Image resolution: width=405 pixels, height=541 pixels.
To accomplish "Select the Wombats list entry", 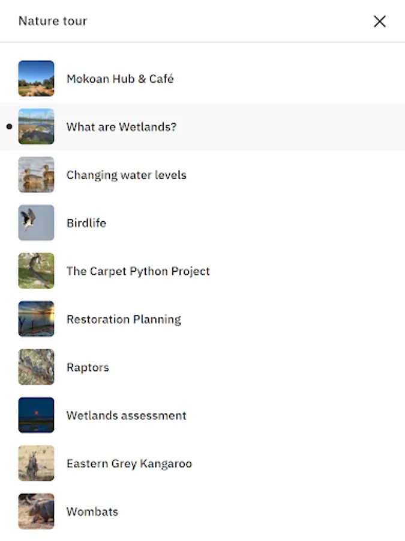I will (x=92, y=512).
